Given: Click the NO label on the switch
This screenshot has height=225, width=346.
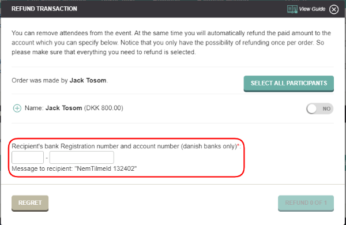Looking at the screenshot, I should (x=326, y=109).
